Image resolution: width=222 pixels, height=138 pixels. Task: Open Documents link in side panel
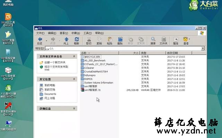(x=50, y=94)
